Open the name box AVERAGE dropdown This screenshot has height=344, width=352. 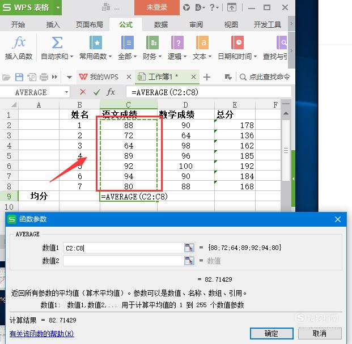tap(66, 92)
